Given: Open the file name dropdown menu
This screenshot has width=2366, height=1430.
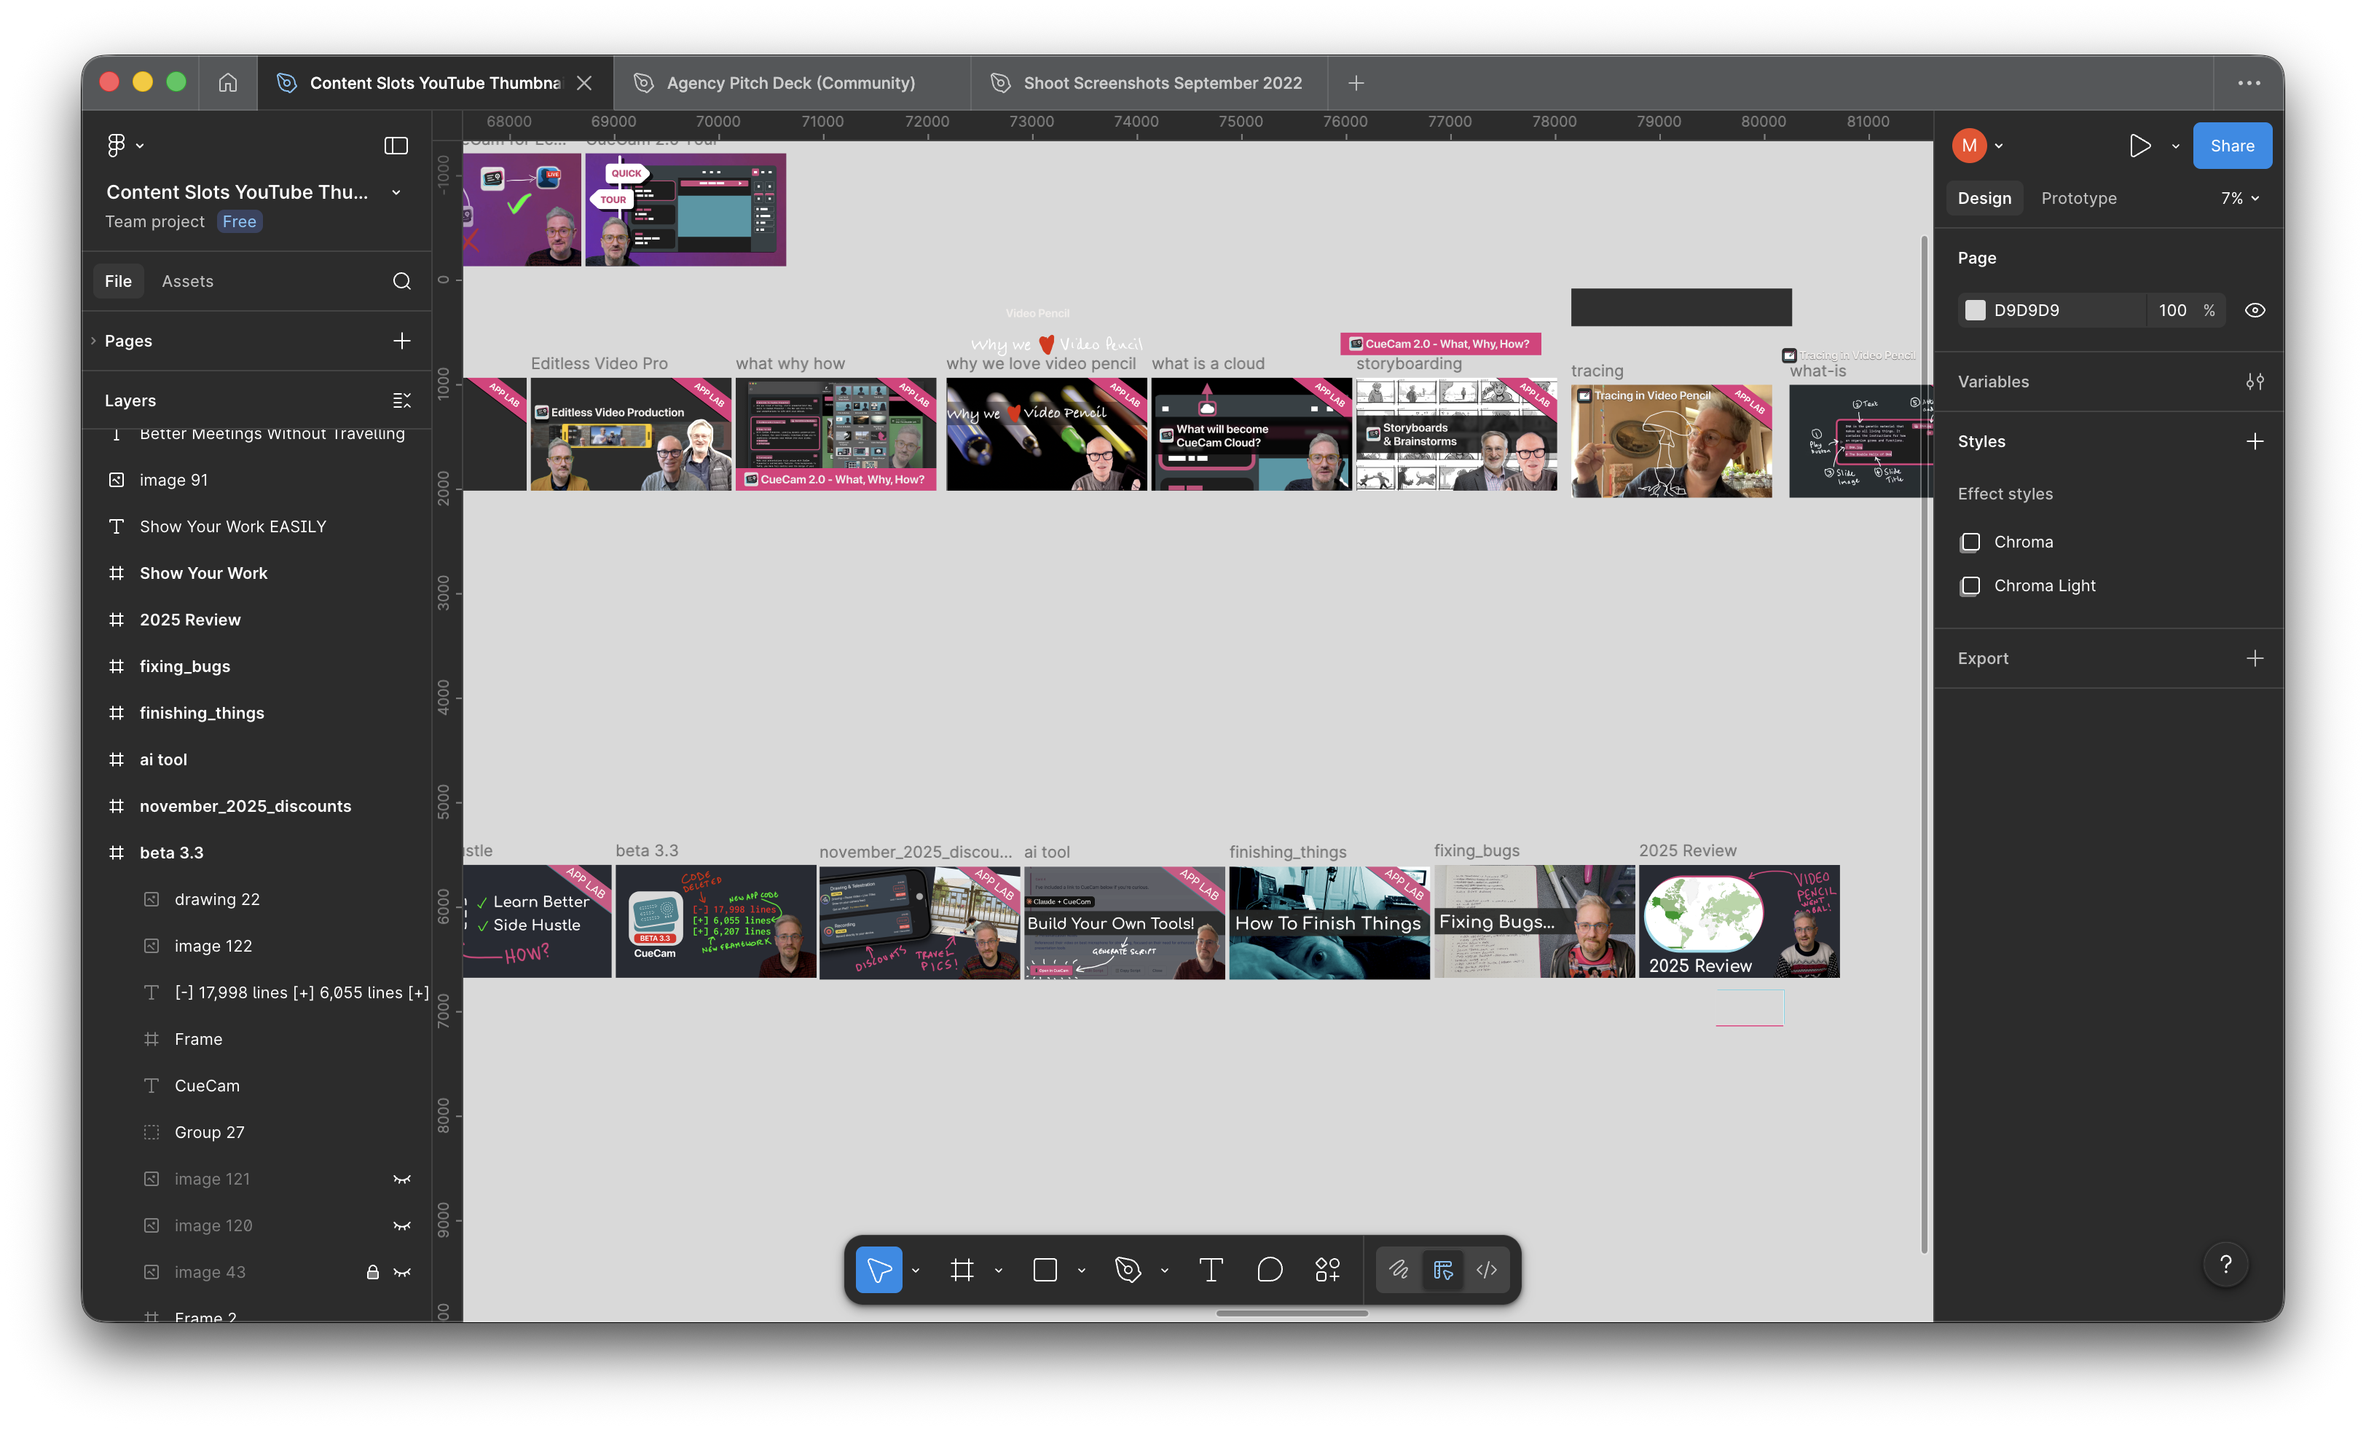Looking at the screenshot, I should 396,192.
